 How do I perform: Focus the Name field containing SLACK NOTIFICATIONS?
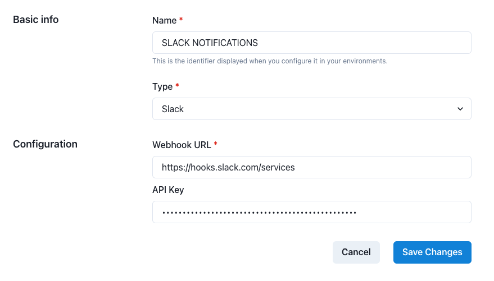(x=311, y=43)
